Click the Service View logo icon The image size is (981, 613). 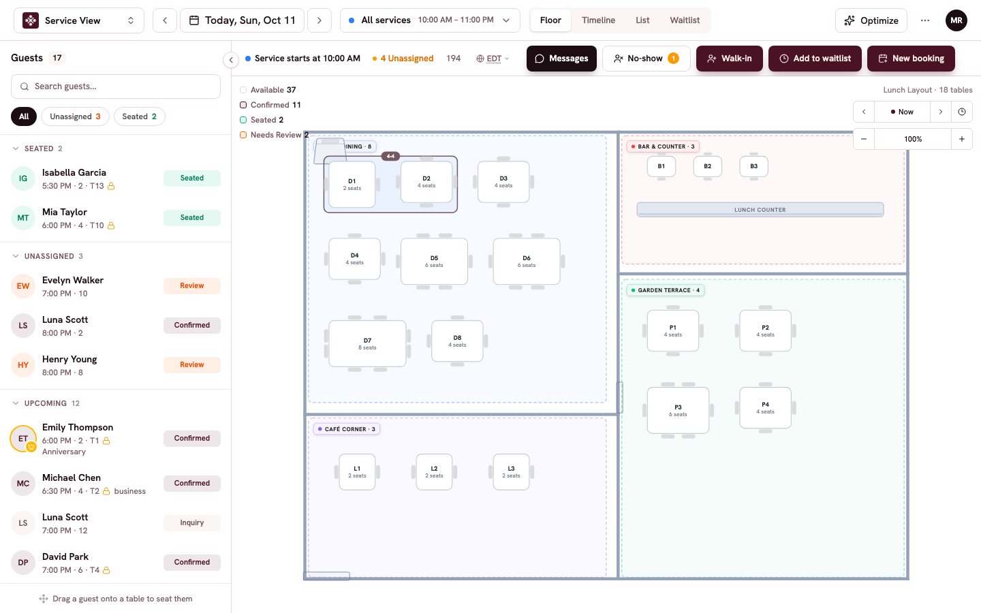pyautogui.click(x=31, y=20)
